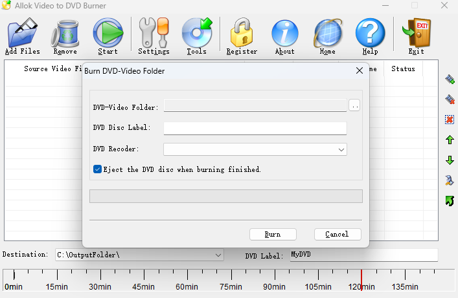Open Settings with the wrench icon
The width and height of the screenshot is (458, 298).
(154, 32)
